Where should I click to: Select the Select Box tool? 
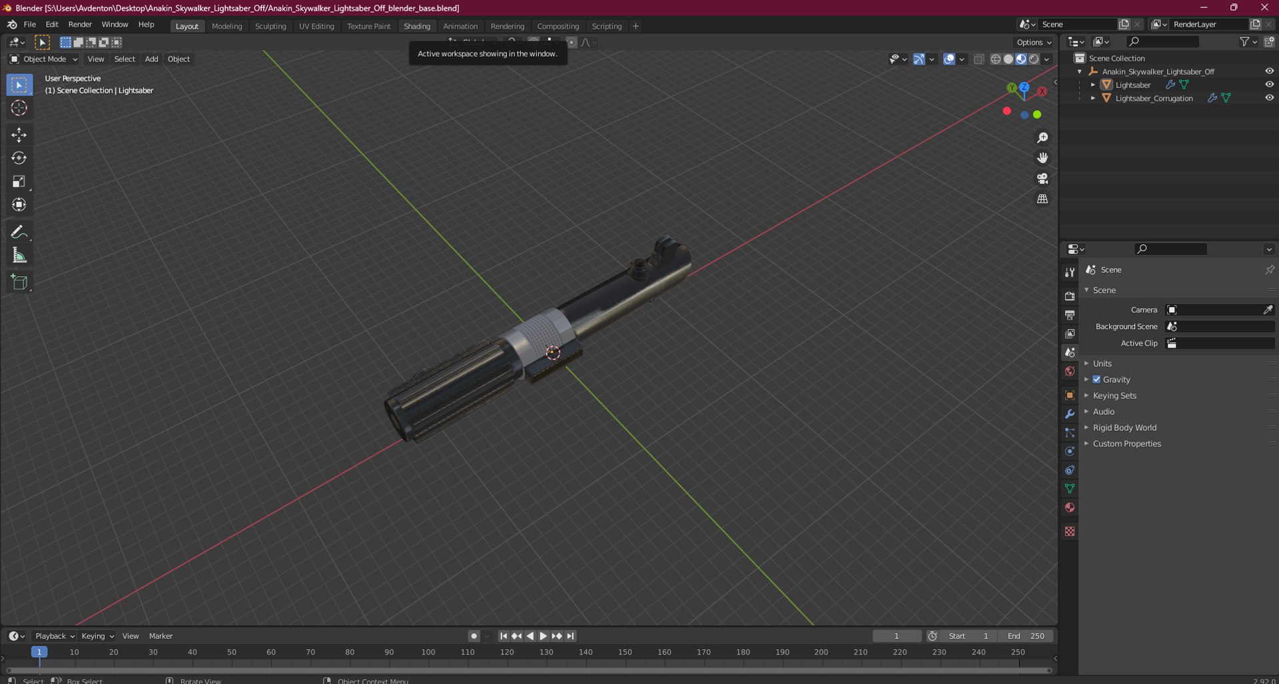click(19, 85)
